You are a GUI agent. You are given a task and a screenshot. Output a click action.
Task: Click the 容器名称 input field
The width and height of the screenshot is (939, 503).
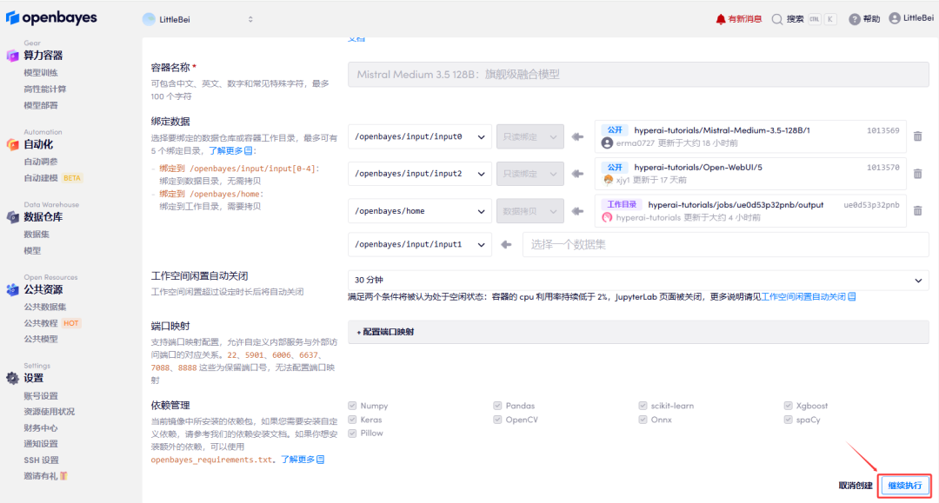[638, 75]
